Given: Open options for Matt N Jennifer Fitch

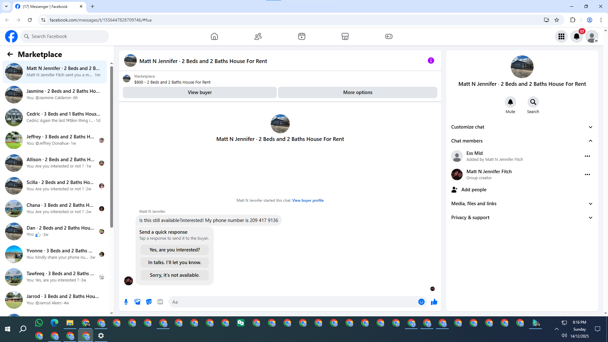Looking at the screenshot, I should pos(587,174).
